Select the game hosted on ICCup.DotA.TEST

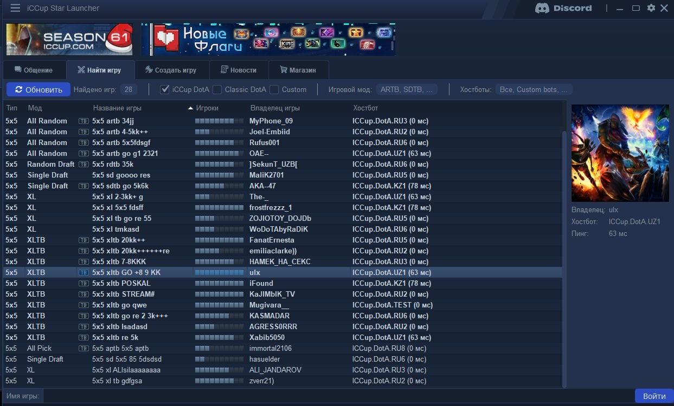pos(283,305)
